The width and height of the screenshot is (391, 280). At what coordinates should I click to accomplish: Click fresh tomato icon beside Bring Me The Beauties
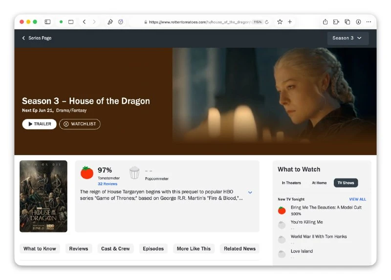point(282,210)
